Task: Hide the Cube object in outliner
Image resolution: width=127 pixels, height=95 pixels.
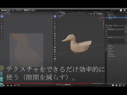Action: pos(126,18)
